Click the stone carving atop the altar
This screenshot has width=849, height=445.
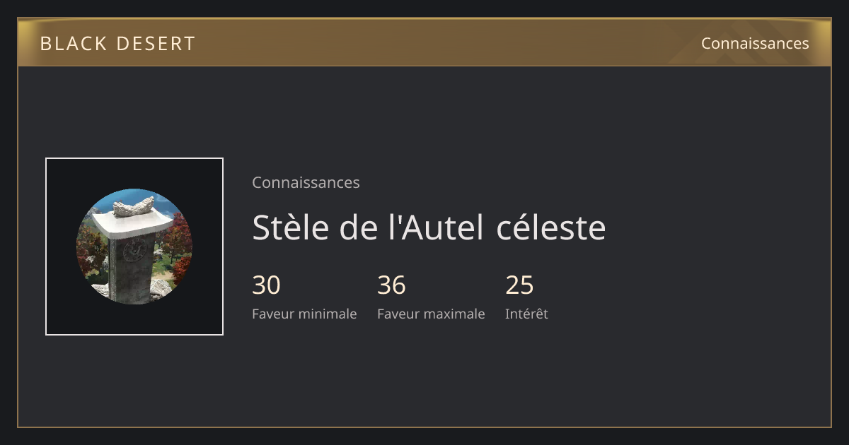134,207
